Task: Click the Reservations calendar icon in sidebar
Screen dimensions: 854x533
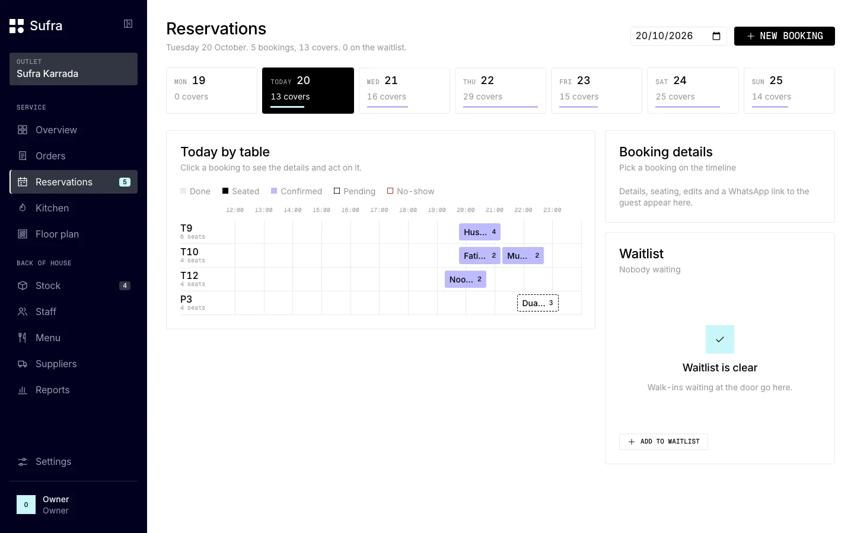Action: pos(23,182)
